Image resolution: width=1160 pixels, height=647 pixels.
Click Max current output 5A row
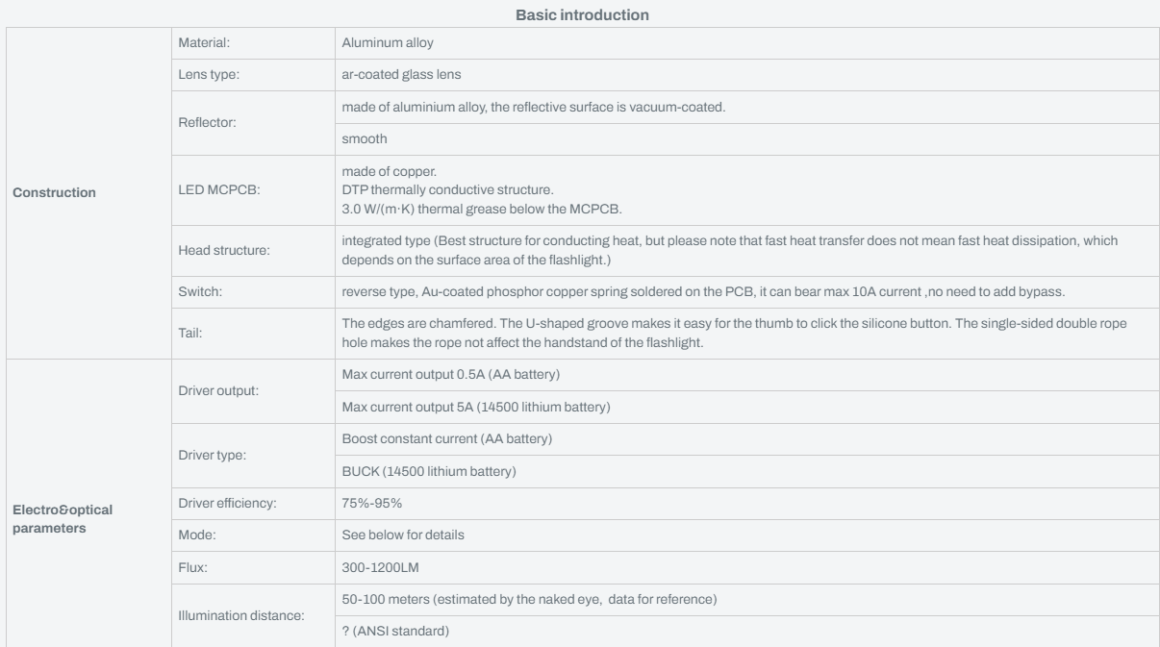[745, 406]
